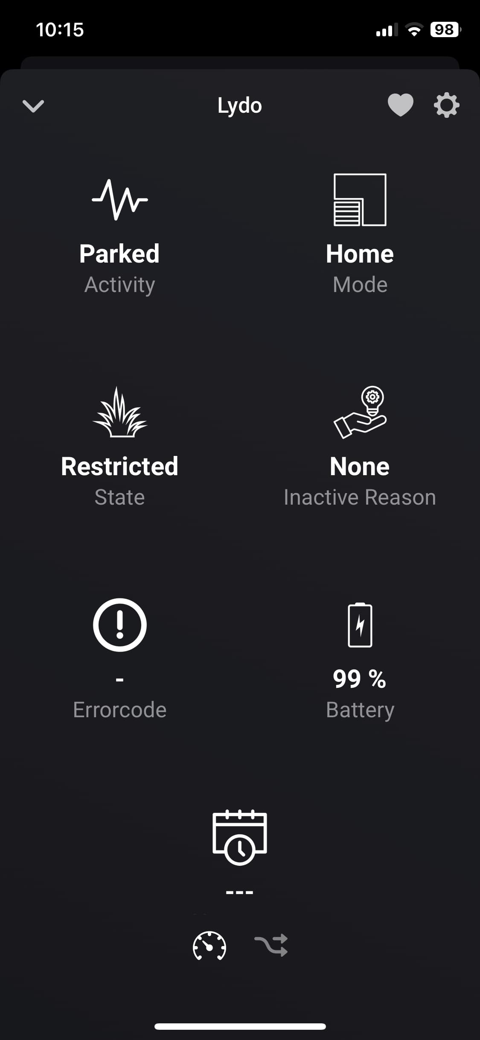
Task: Tap the grass State icon
Action: [120, 412]
